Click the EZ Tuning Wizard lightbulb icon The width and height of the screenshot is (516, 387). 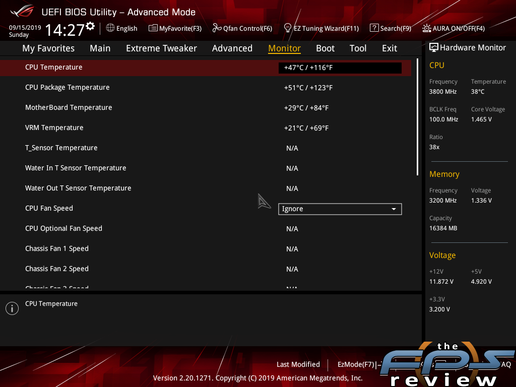point(288,28)
